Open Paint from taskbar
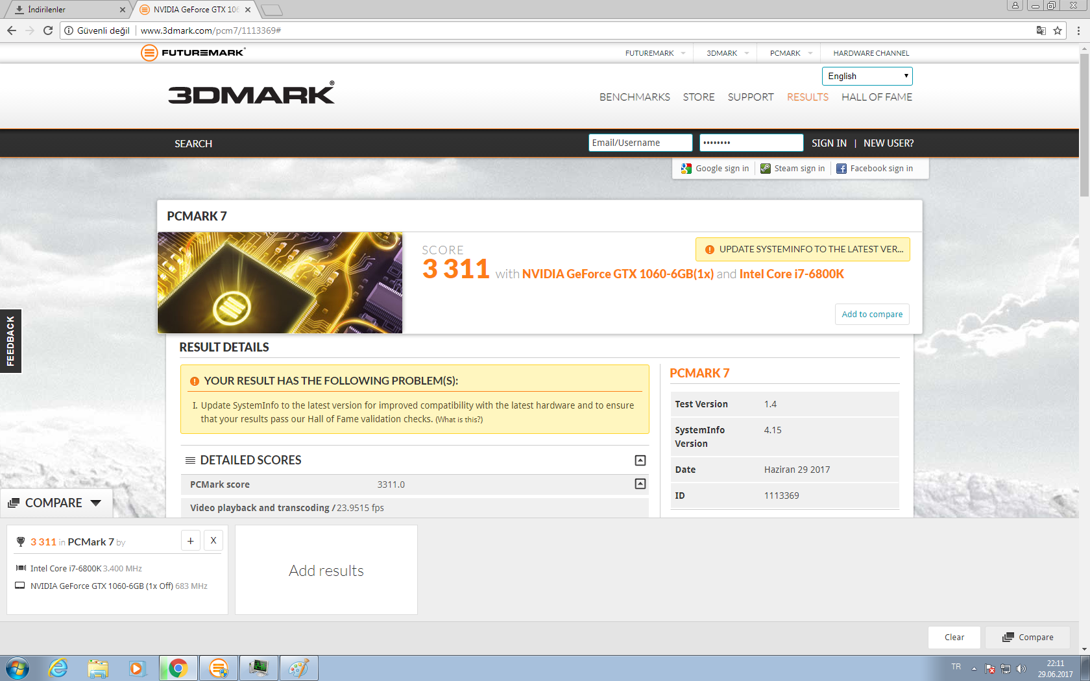The height and width of the screenshot is (681, 1090). [299, 668]
